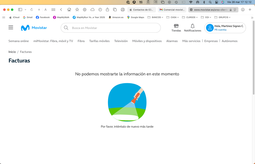Toggle the Safari sidebar
Screen dimensions: 255x164
coord(20,10)
